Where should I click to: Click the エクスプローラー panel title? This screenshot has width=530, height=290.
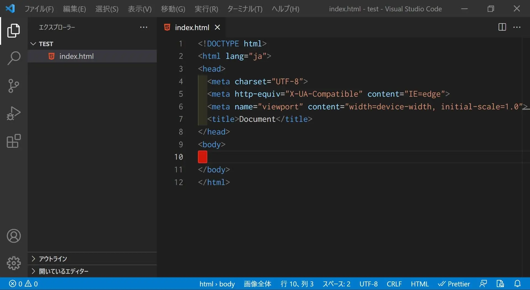57,27
